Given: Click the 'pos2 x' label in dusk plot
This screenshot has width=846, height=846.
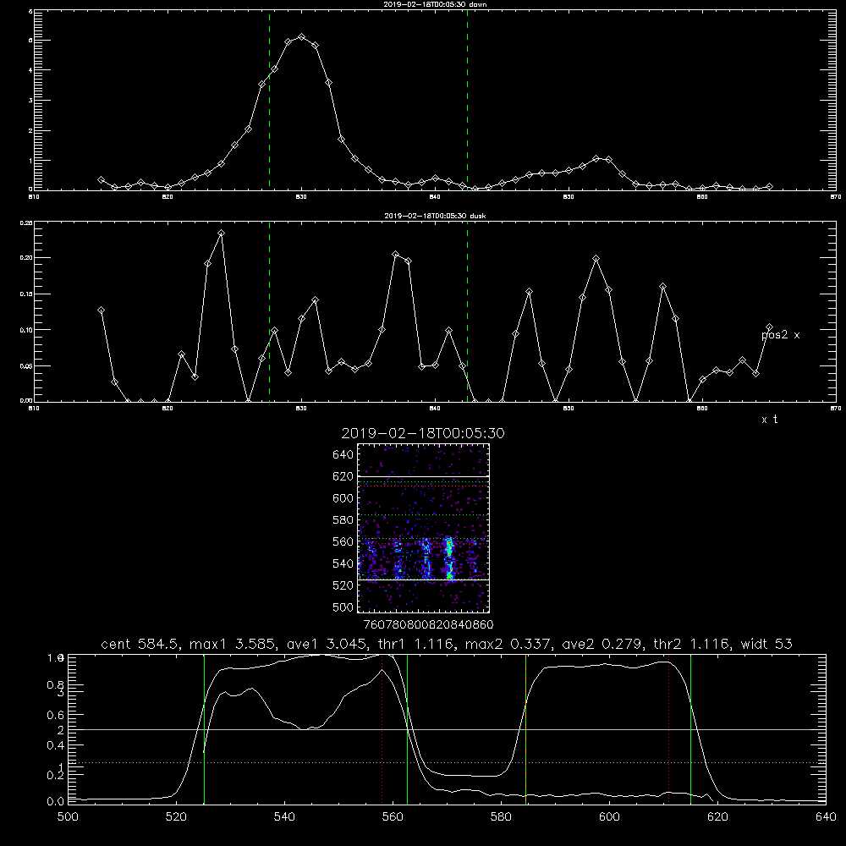Looking at the screenshot, I should pyautogui.click(x=780, y=335).
